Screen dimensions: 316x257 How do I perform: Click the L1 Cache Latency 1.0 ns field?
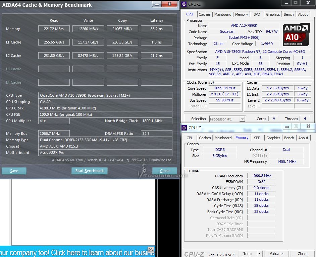(156, 42)
